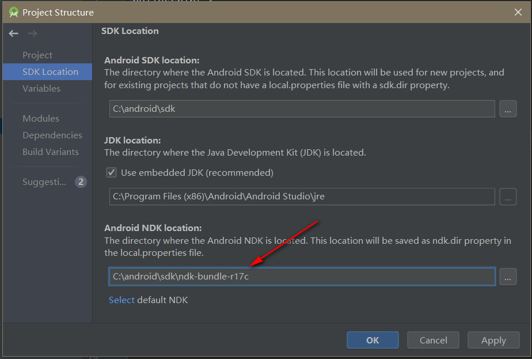Open the suggestions count badge showing 2
This screenshot has height=359, width=532.
(81, 182)
